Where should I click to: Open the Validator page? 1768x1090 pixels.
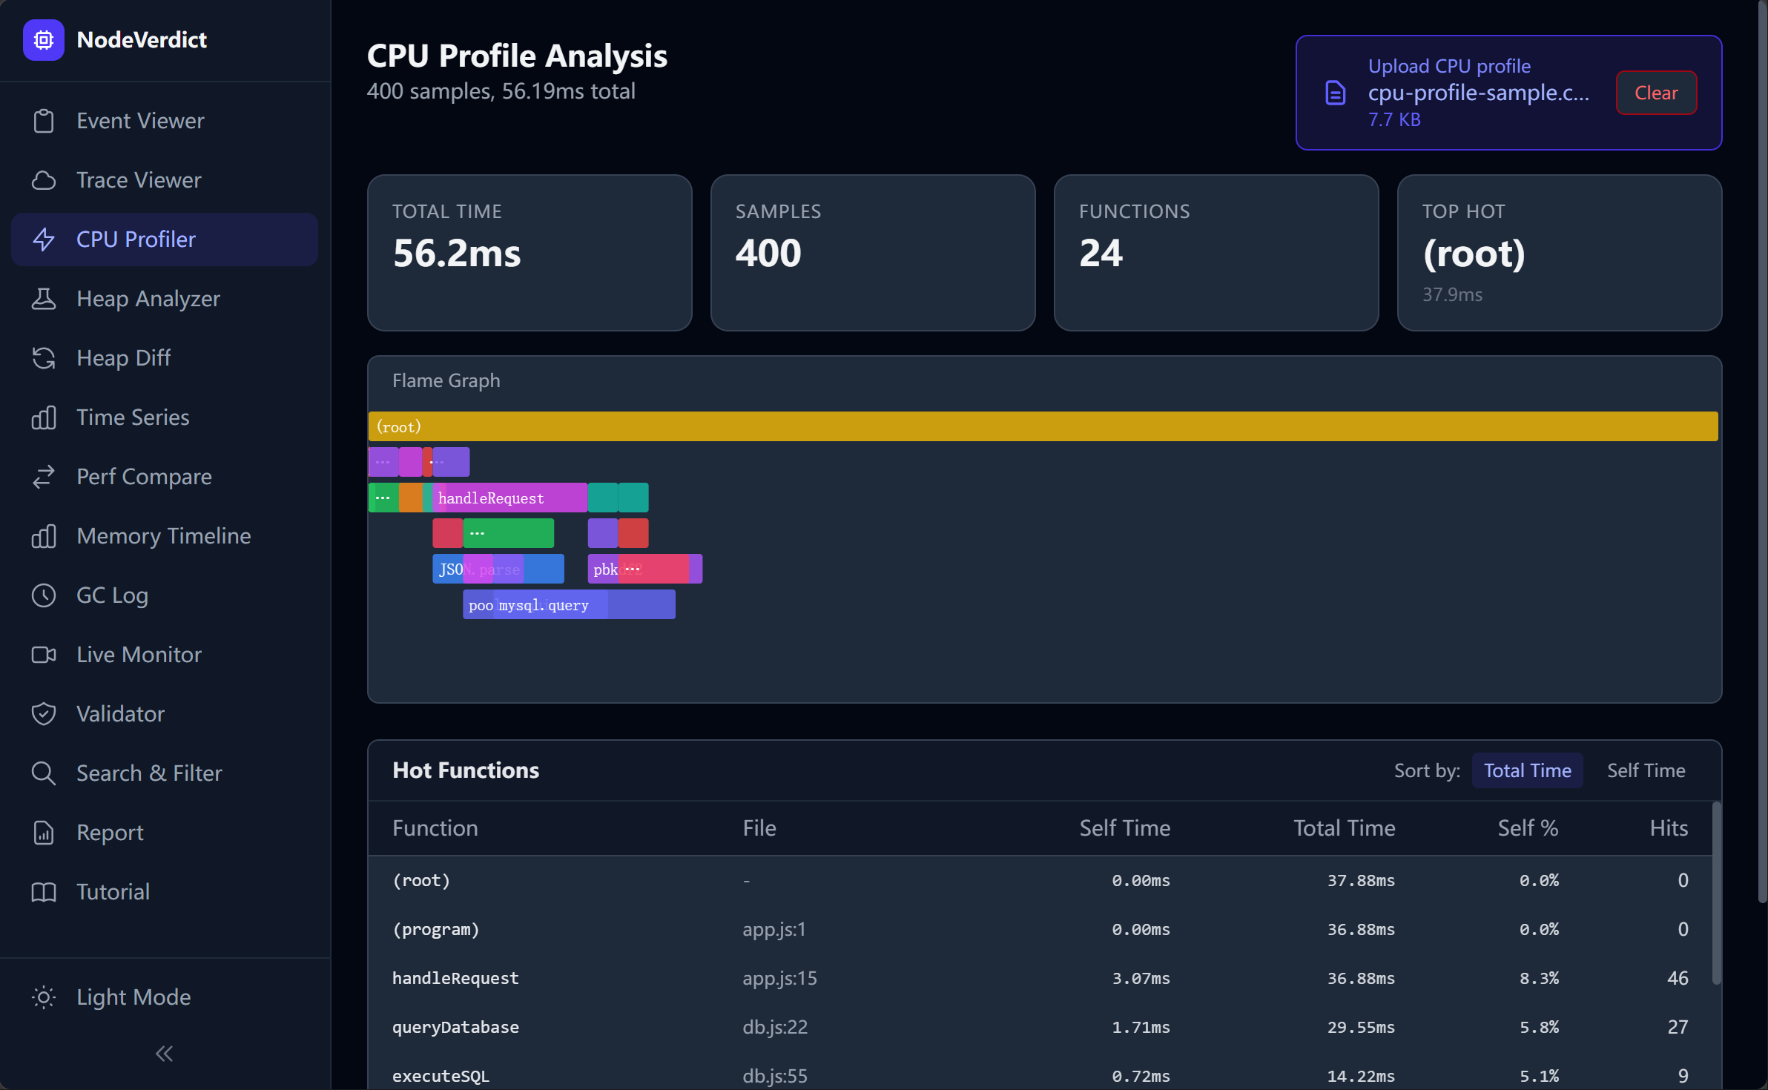point(165,714)
